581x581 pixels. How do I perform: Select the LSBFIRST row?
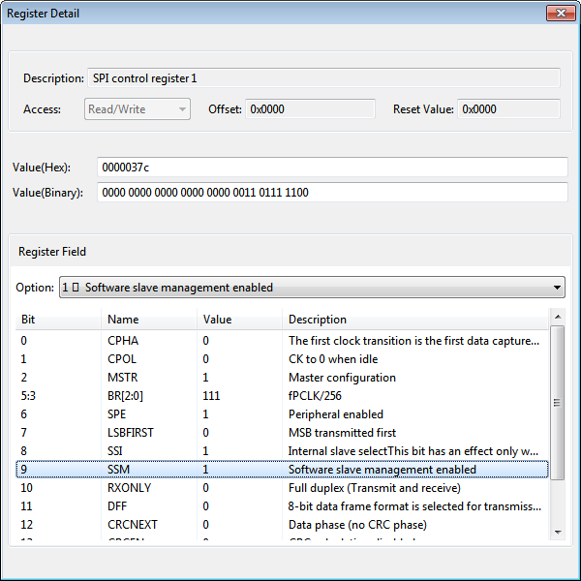pyautogui.click(x=282, y=433)
